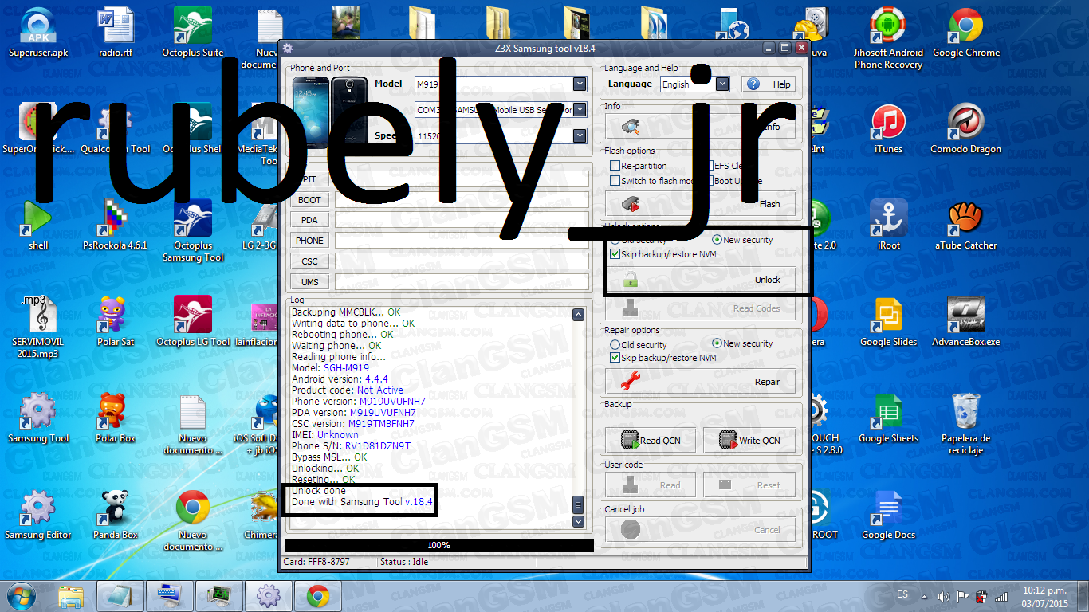Launch Samsung Tool desktop shortcut
1089x612 pixels.
[x=38, y=418]
